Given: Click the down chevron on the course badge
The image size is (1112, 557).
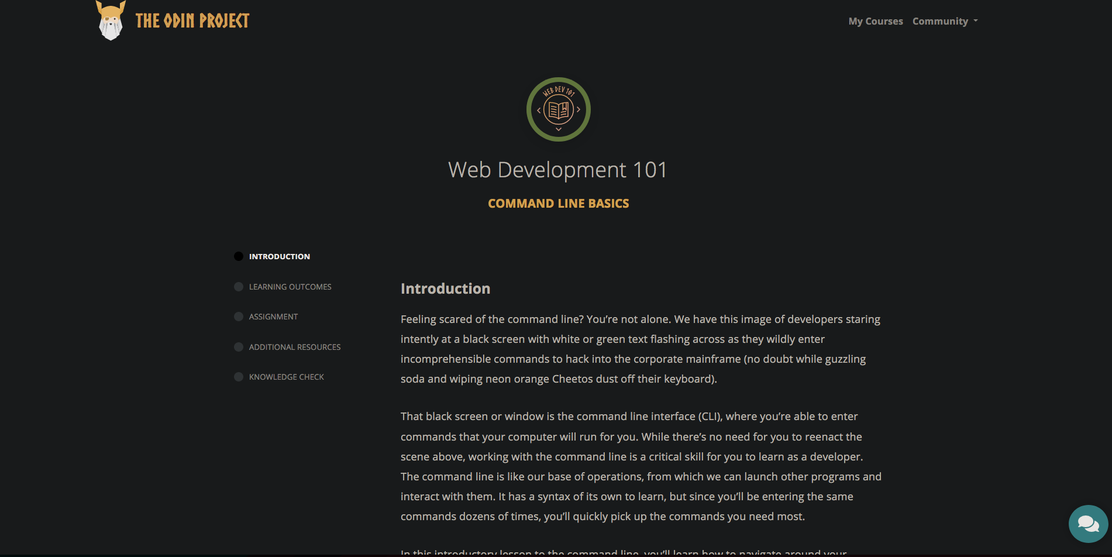Looking at the screenshot, I should (x=559, y=129).
